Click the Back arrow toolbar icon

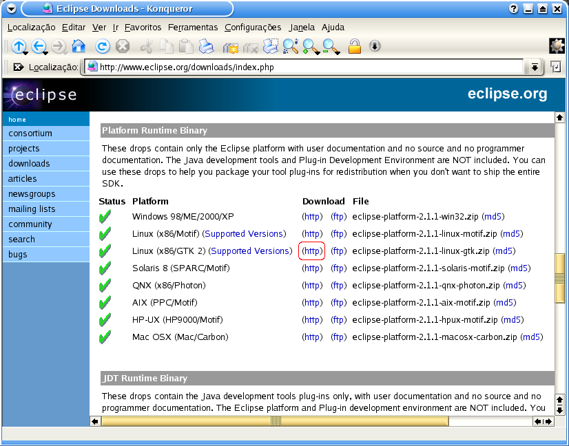(x=39, y=46)
